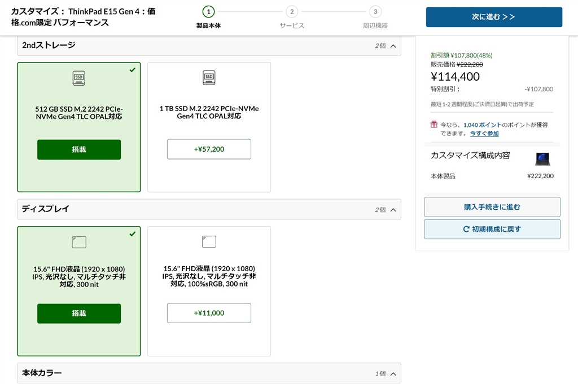Click the gift points icon
This screenshot has height=384, width=578.
pyautogui.click(x=434, y=125)
